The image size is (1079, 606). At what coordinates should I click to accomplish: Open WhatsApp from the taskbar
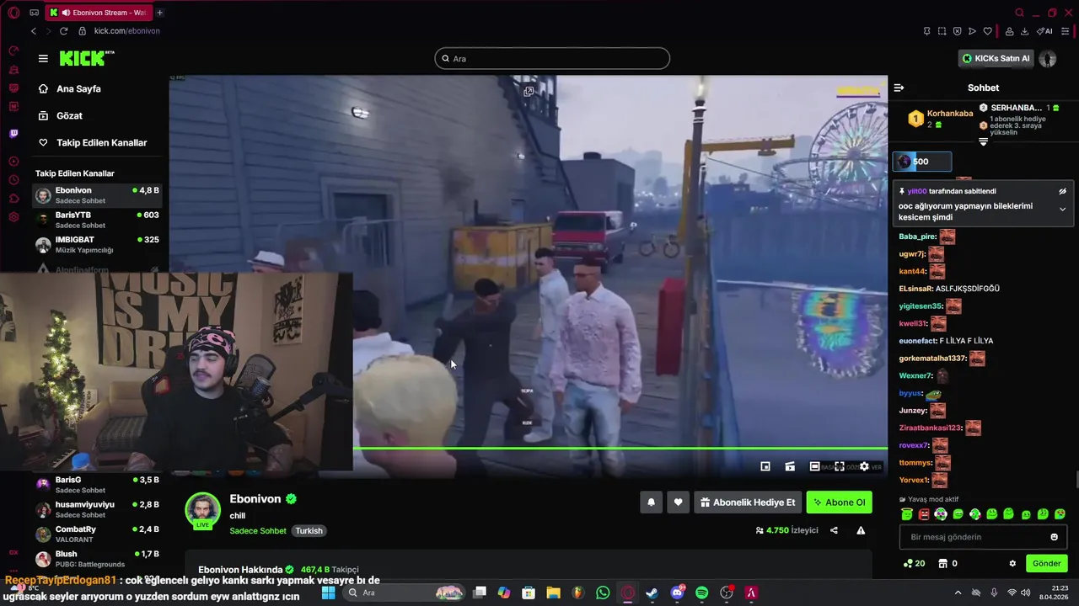(603, 593)
